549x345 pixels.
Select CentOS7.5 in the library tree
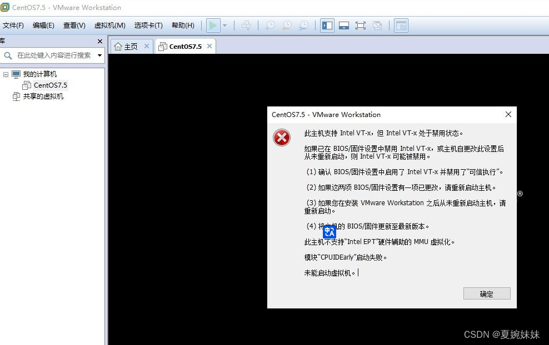click(x=50, y=85)
